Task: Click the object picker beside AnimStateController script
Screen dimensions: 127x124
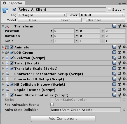Action: [x=124, y=100]
